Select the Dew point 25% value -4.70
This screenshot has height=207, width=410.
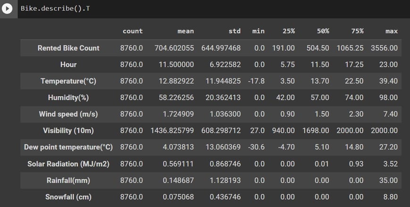coord(286,147)
